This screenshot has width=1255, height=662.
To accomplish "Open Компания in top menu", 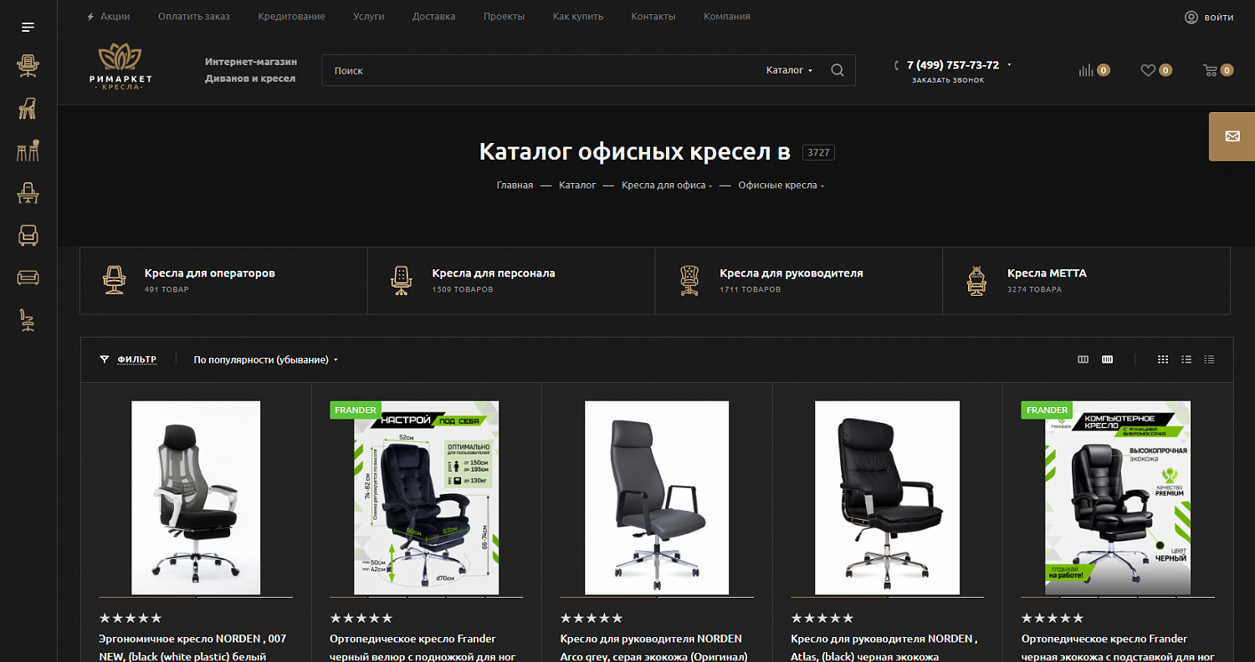I will [x=727, y=17].
